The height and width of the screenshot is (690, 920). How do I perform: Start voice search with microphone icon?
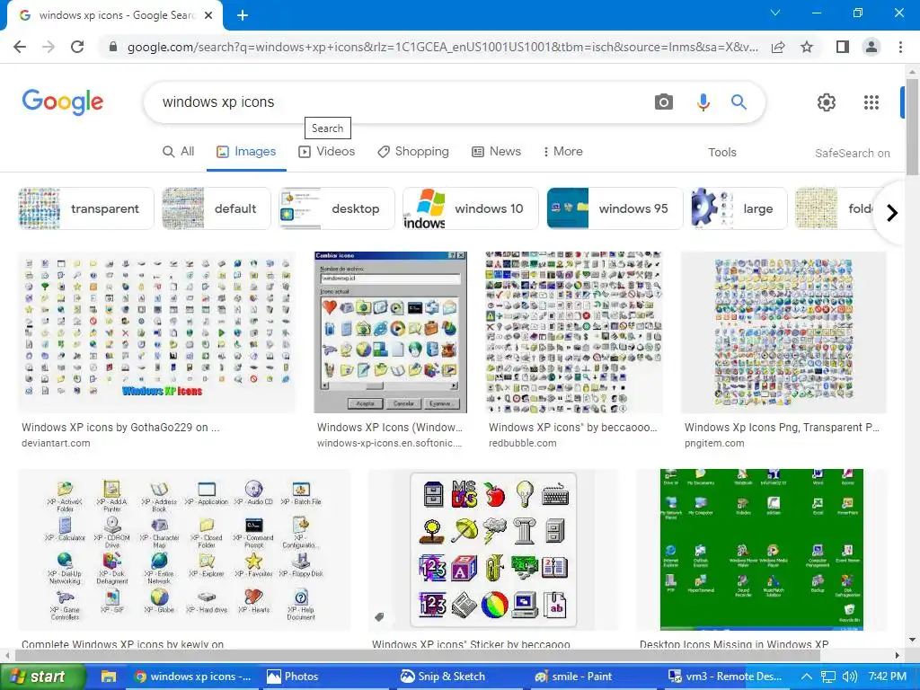coord(703,102)
